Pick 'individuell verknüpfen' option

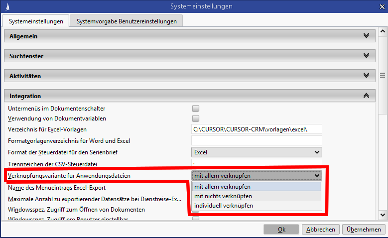pos(257,206)
